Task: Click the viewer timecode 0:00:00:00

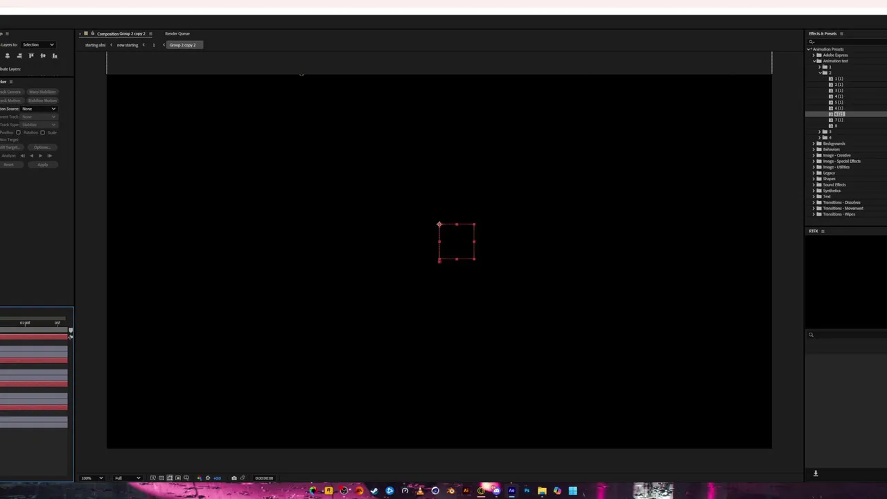Action: pos(264,478)
